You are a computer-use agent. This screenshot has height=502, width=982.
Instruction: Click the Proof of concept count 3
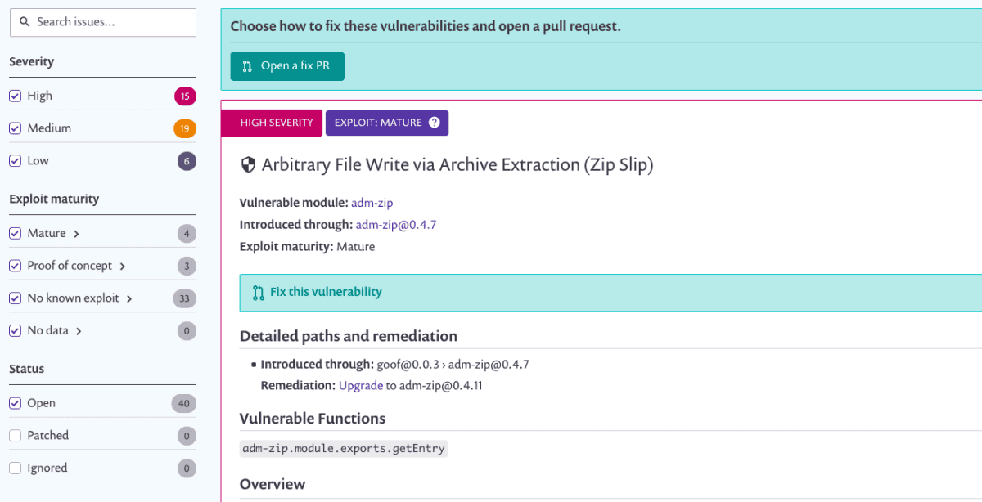(x=187, y=267)
